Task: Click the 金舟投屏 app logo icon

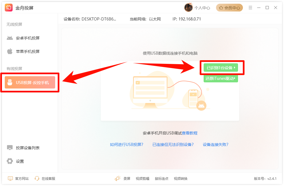Action: tap(9, 8)
